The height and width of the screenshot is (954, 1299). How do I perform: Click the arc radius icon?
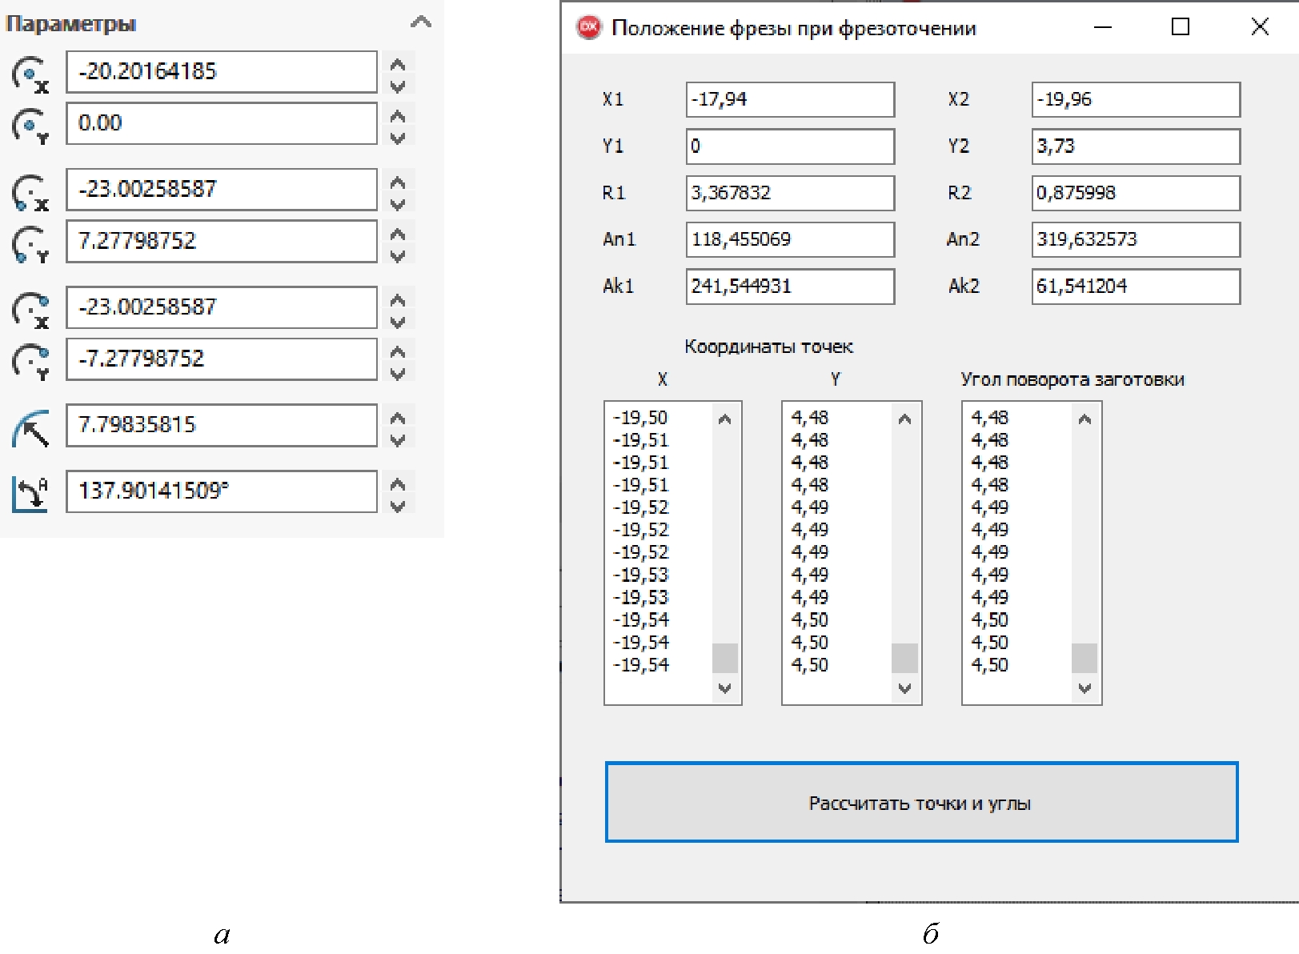tap(30, 427)
